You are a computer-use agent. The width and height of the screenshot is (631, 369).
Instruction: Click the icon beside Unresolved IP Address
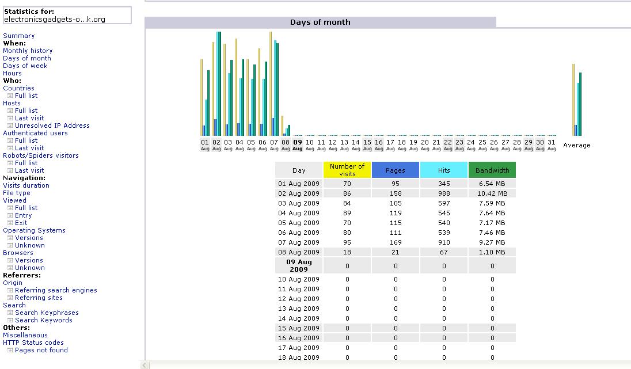click(x=10, y=125)
